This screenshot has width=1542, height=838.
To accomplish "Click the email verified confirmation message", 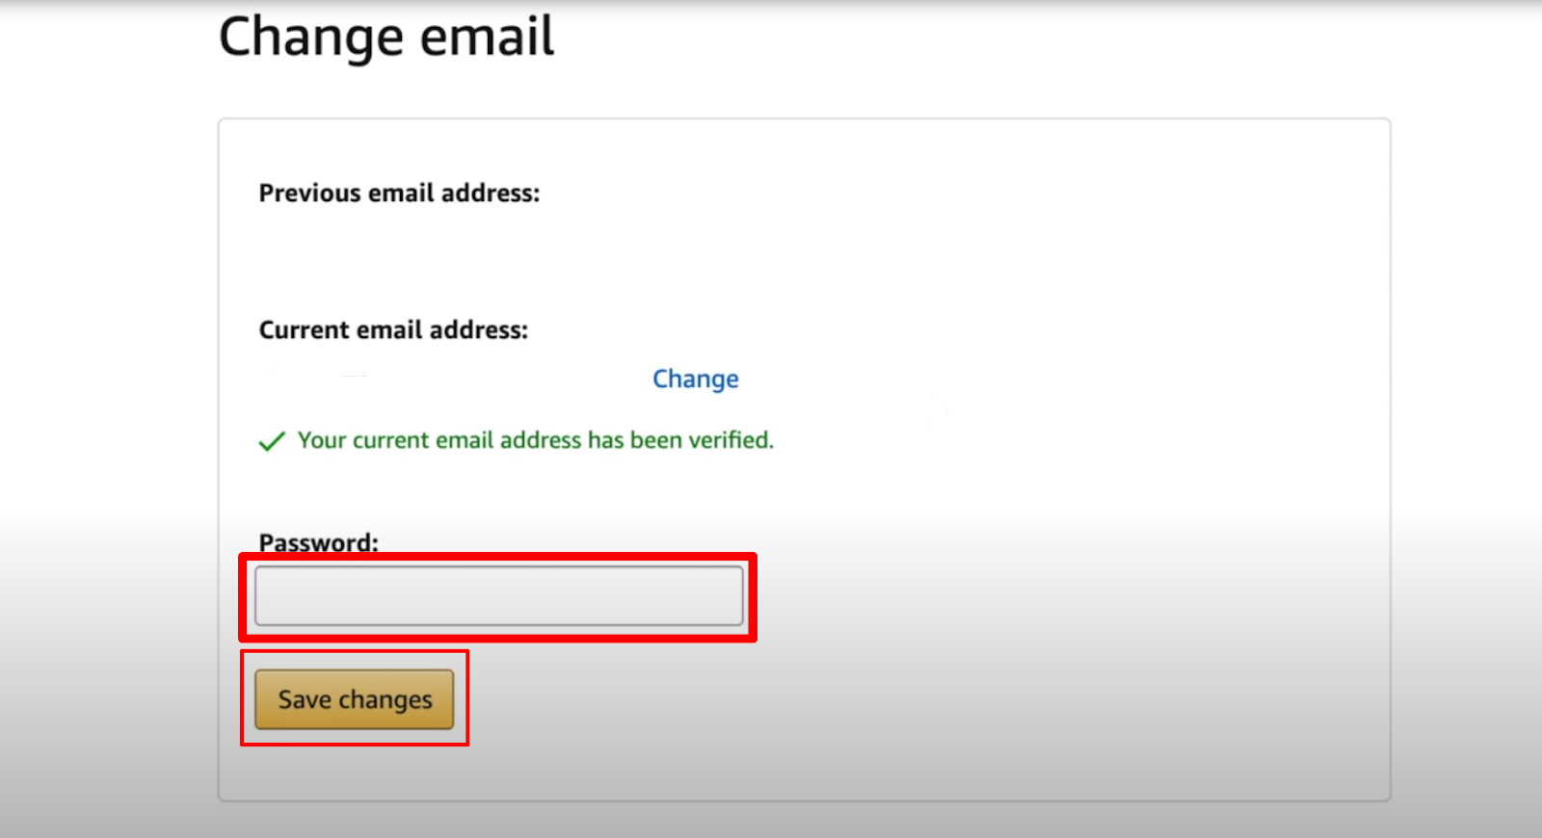I will tap(535, 440).
